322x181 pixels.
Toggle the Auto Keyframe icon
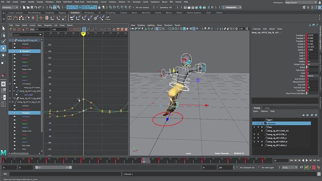click(314, 167)
